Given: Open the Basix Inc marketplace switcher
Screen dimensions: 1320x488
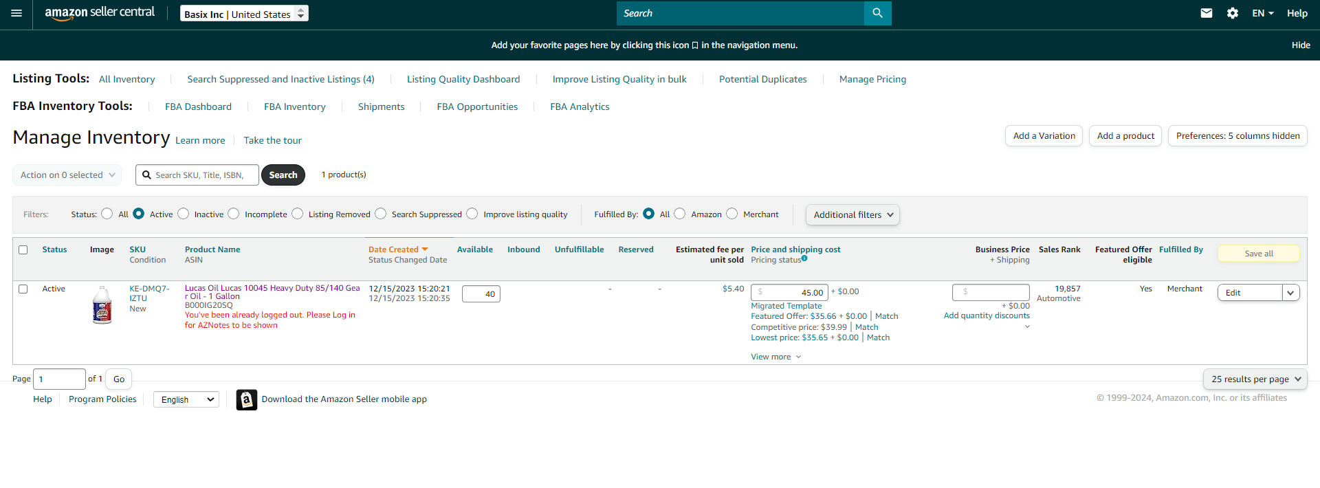Looking at the screenshot, I should (244, 14).
